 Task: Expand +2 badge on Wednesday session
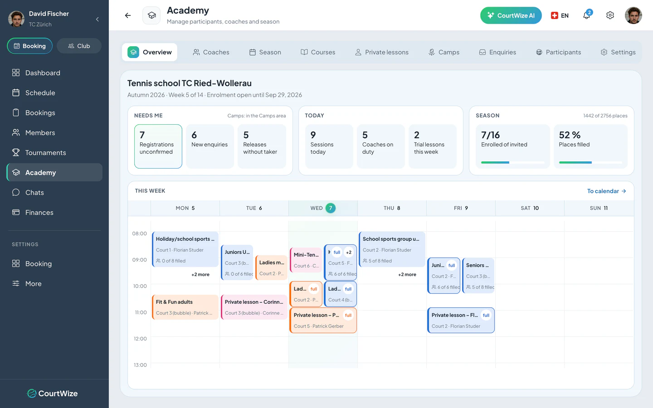(349, 253)
